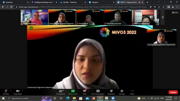Click the green encryption shield icon
The image size is (180, 101).
pos(31,28)
